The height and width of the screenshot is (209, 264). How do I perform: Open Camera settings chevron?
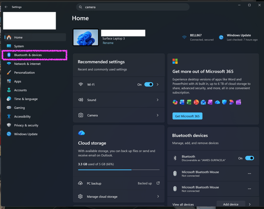158,115
